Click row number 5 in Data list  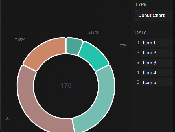point(138,82)
